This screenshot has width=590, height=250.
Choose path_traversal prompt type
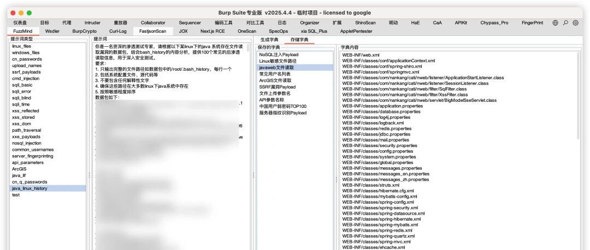(48, 130)
